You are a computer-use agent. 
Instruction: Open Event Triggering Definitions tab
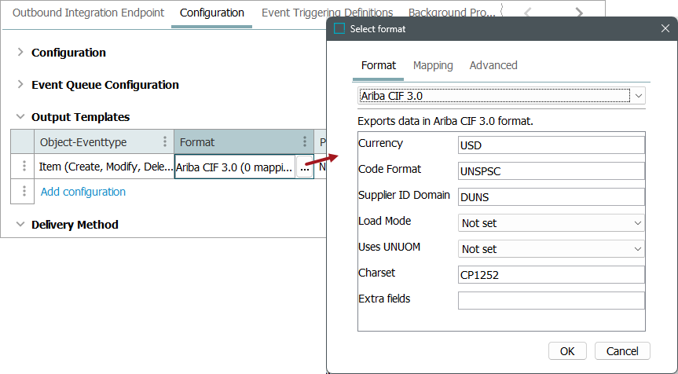327,13
